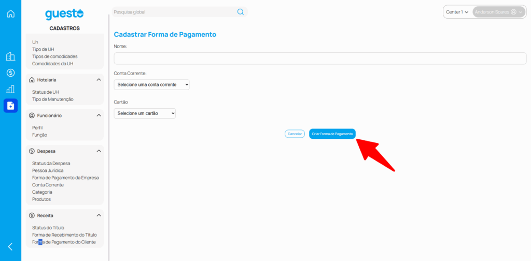The width and height of the screenshot is (531, 261).
Task: Go to the home icon in sidebar
Action: coord(10,13)
